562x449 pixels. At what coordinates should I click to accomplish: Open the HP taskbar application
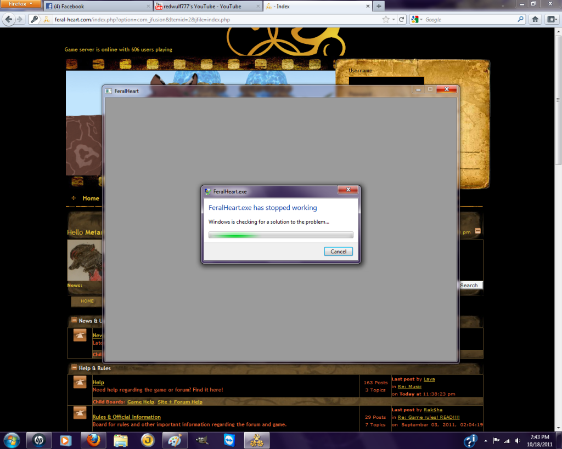point(38,440)
